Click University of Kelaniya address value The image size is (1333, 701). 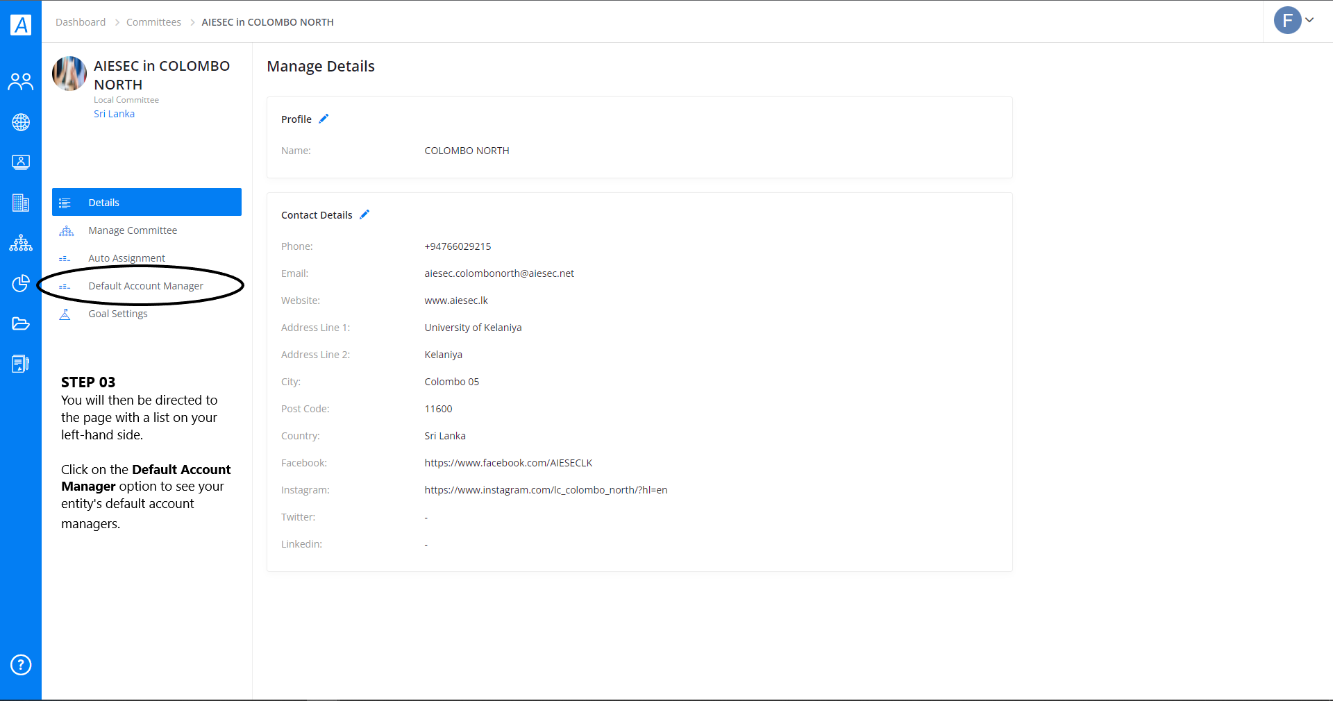473,328
